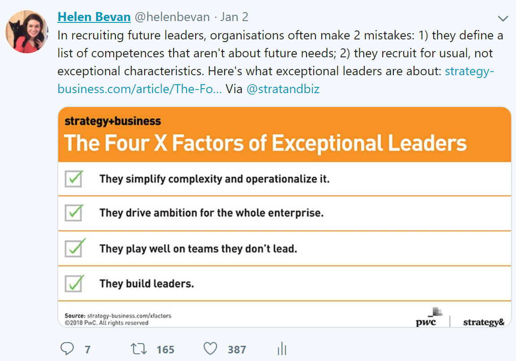This screenshot has width=516, height=361.
Task: Open Helen Bevan's profile picture
Action: pyautogui.click(x=26, y=32)
